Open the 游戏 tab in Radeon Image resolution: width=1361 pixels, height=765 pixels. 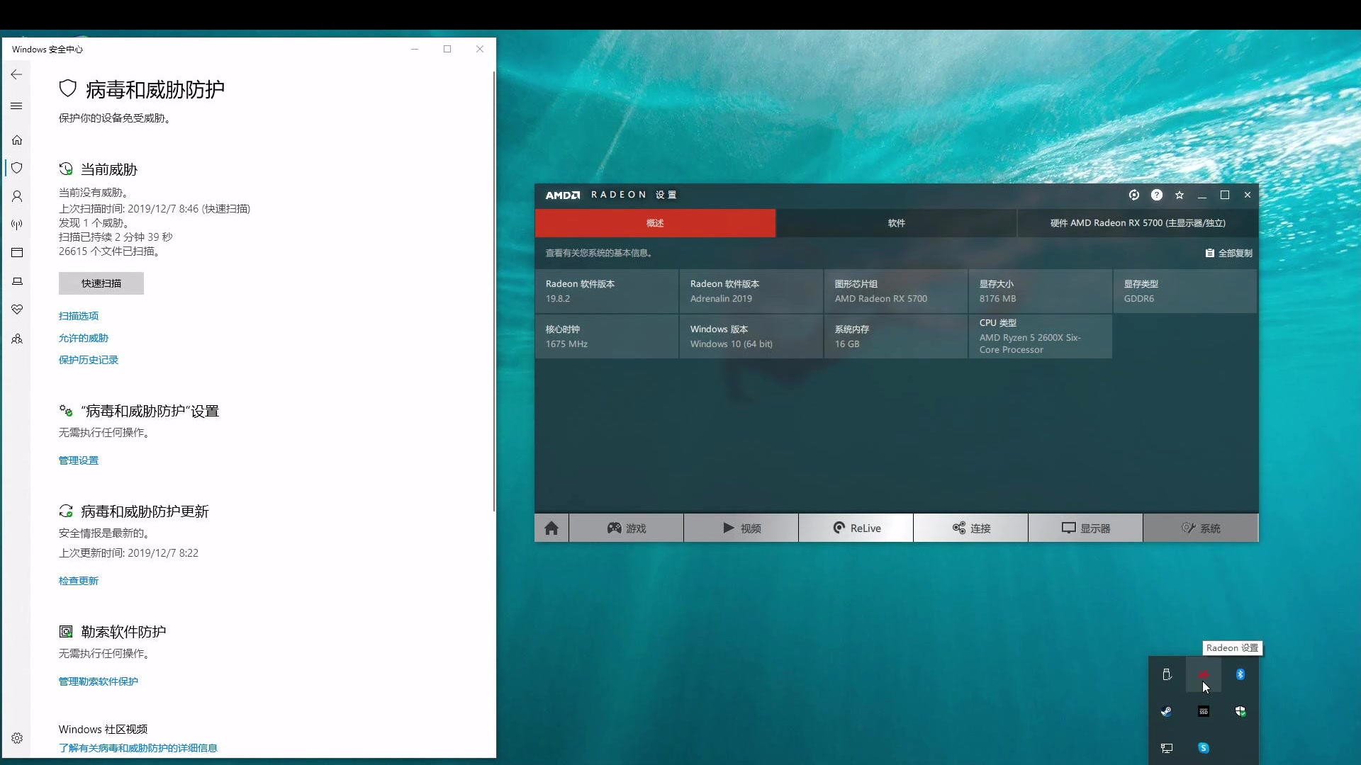pyautogui.click(x=627, y=528)
